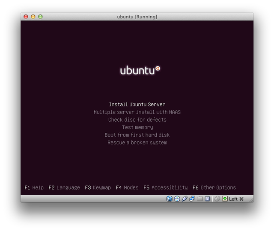Open the USB devices indicator
This screenshot has height=231, width=274.
click(185, 199)
